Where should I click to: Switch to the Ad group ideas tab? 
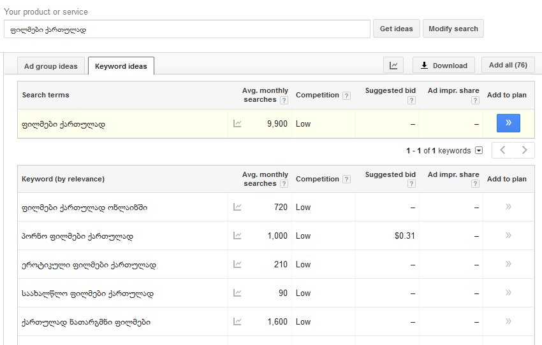(51, 66)
